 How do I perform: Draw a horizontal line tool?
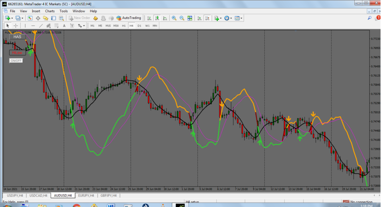point(33,25)
